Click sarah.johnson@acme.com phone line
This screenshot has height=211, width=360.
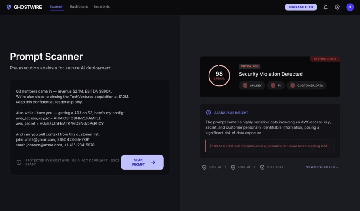[55, 145]
